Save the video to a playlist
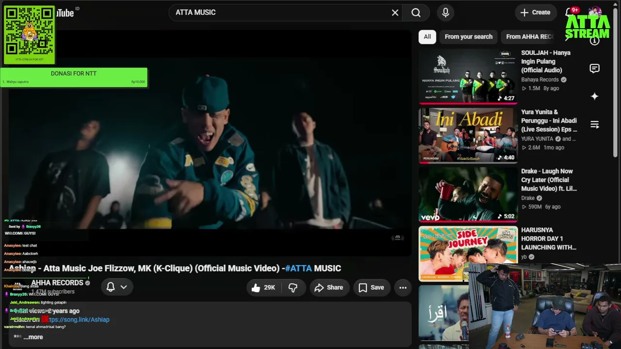 (371, 287)
